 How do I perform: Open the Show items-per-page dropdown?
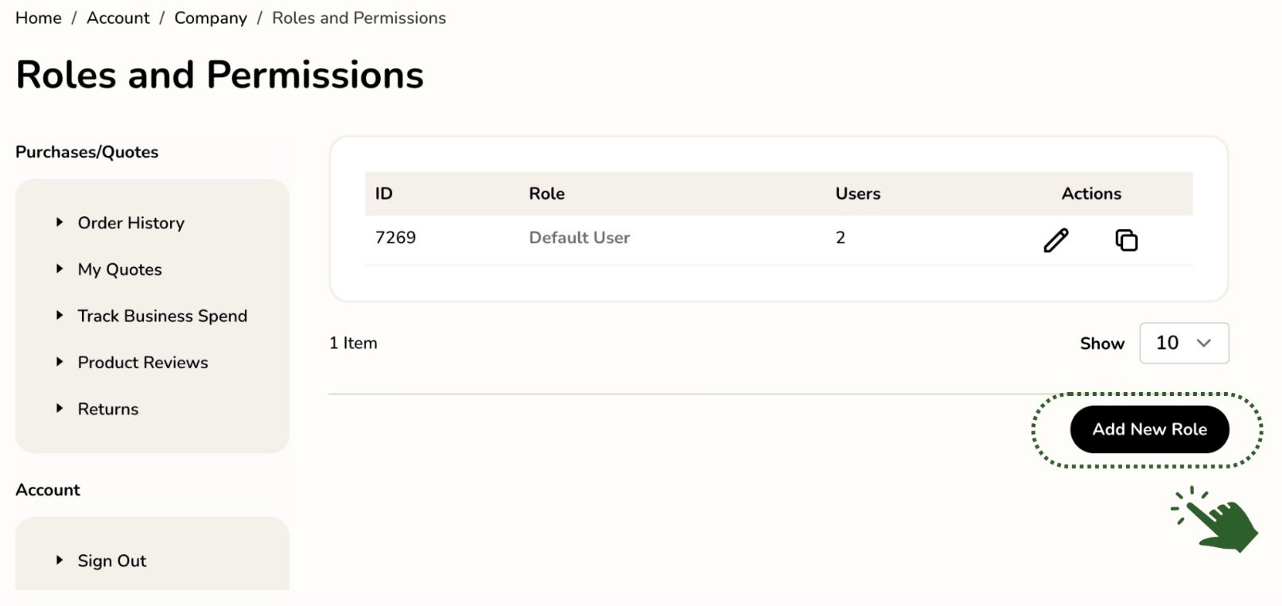tap(1183, 343)
